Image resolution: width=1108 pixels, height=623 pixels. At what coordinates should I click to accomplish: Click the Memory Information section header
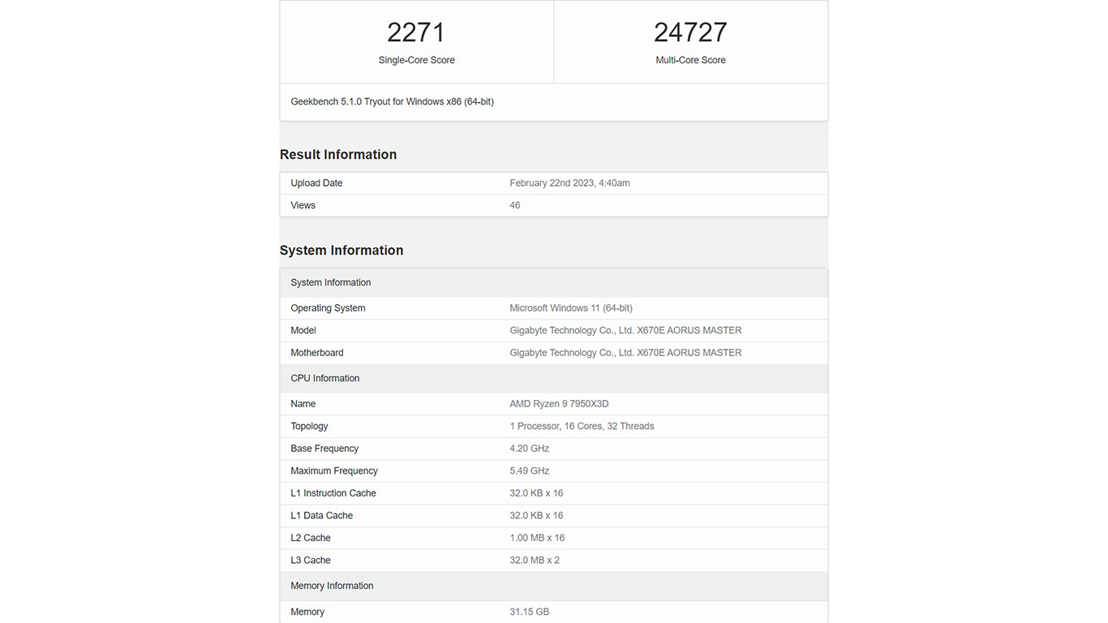pyautogui.click(x=554, y=586)
